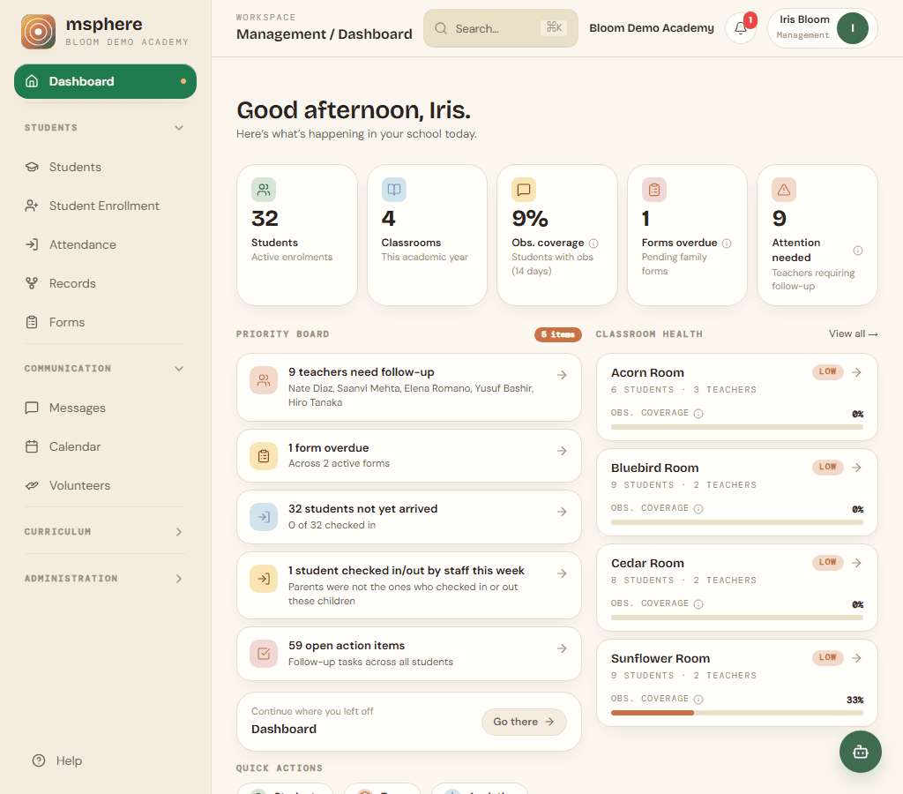Click Bluebird Room coverage progress bar
The height and width of the screenshot is (794, 903).
(737, 522)
